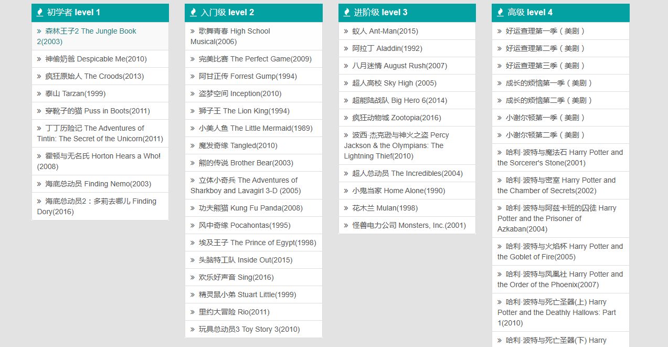
Task: Open The Jungle Book 2 (2003) link
Action: [87, 36]
